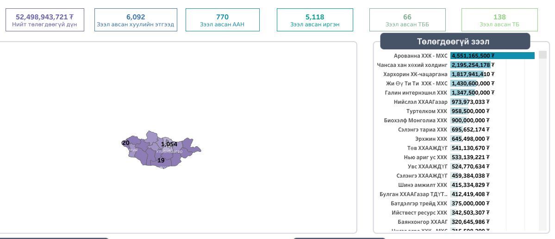Select the Туртелком ХХК row
The width and height of the screenshot is (555, 239).
coord(426,111)
